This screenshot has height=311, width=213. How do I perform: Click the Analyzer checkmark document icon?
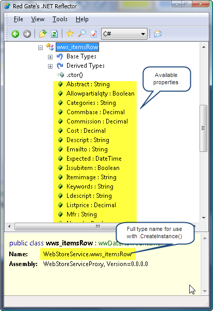94,34
